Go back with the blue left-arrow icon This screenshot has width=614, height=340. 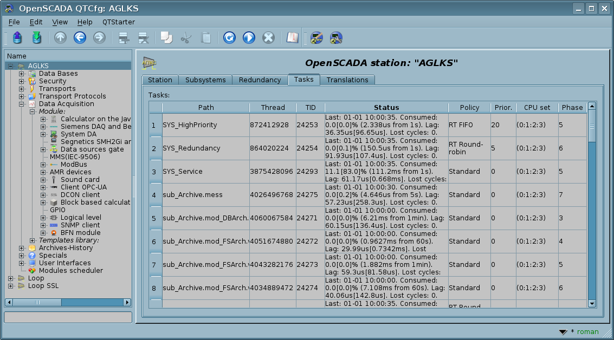[x=80, y=38]
